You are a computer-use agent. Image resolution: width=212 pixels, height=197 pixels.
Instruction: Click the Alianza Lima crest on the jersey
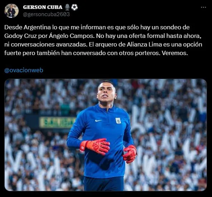click(x=118, y=120)
